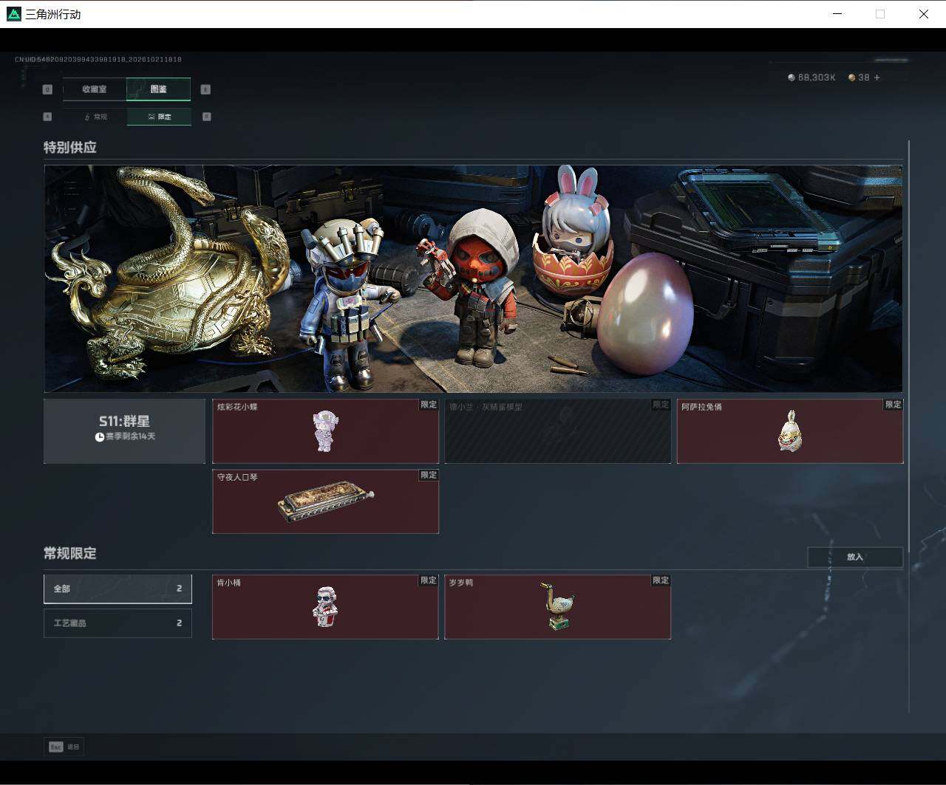Open the 阿萨拉兔俑 collectible card
Viewport: 946px width, 785px height.
point(790,431)
